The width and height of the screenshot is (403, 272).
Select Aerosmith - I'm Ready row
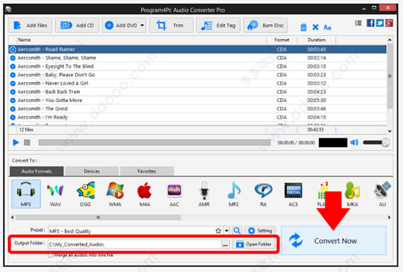(x=197, y=118)
